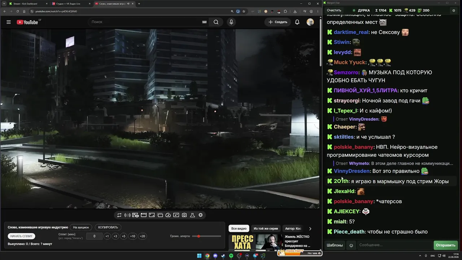Image resolution: width=462 pixels, height=260 pixels.
Task: Select the Автор filter chip
Action: coord(293,229)
